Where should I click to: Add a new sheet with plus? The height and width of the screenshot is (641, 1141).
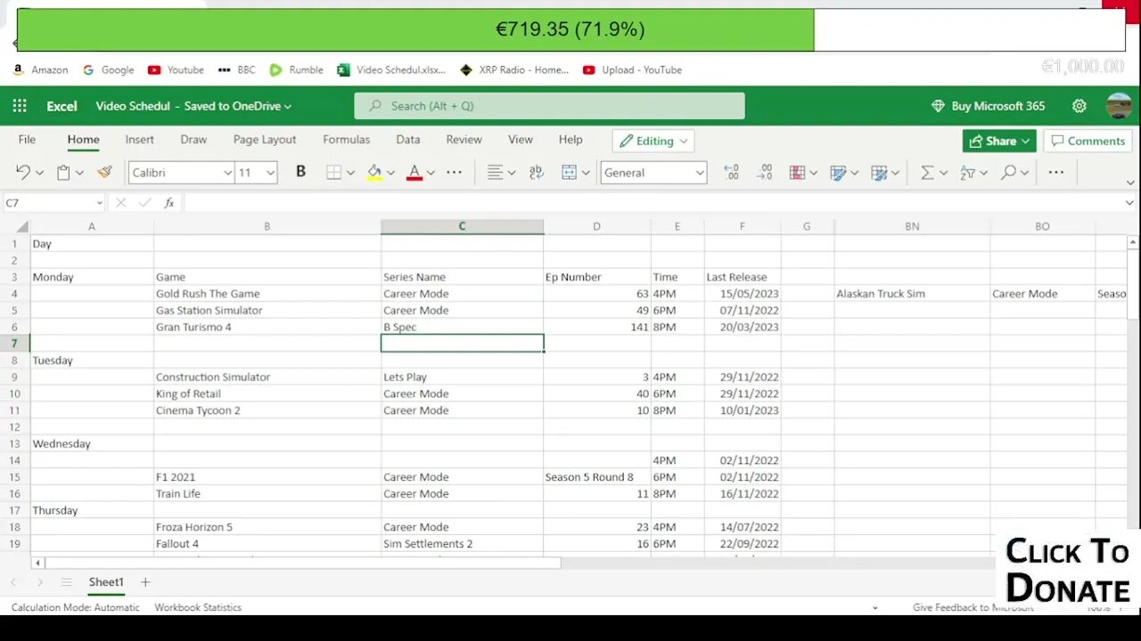coord(145,582)
